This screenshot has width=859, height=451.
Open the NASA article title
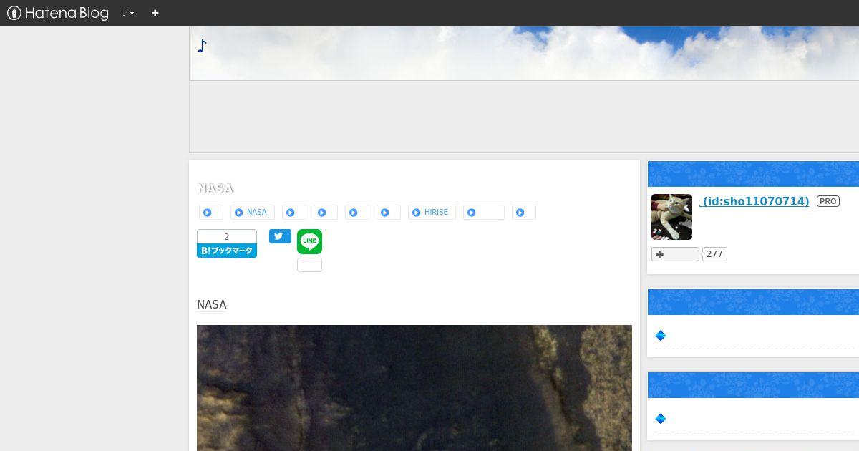click(x=215, y=188)
